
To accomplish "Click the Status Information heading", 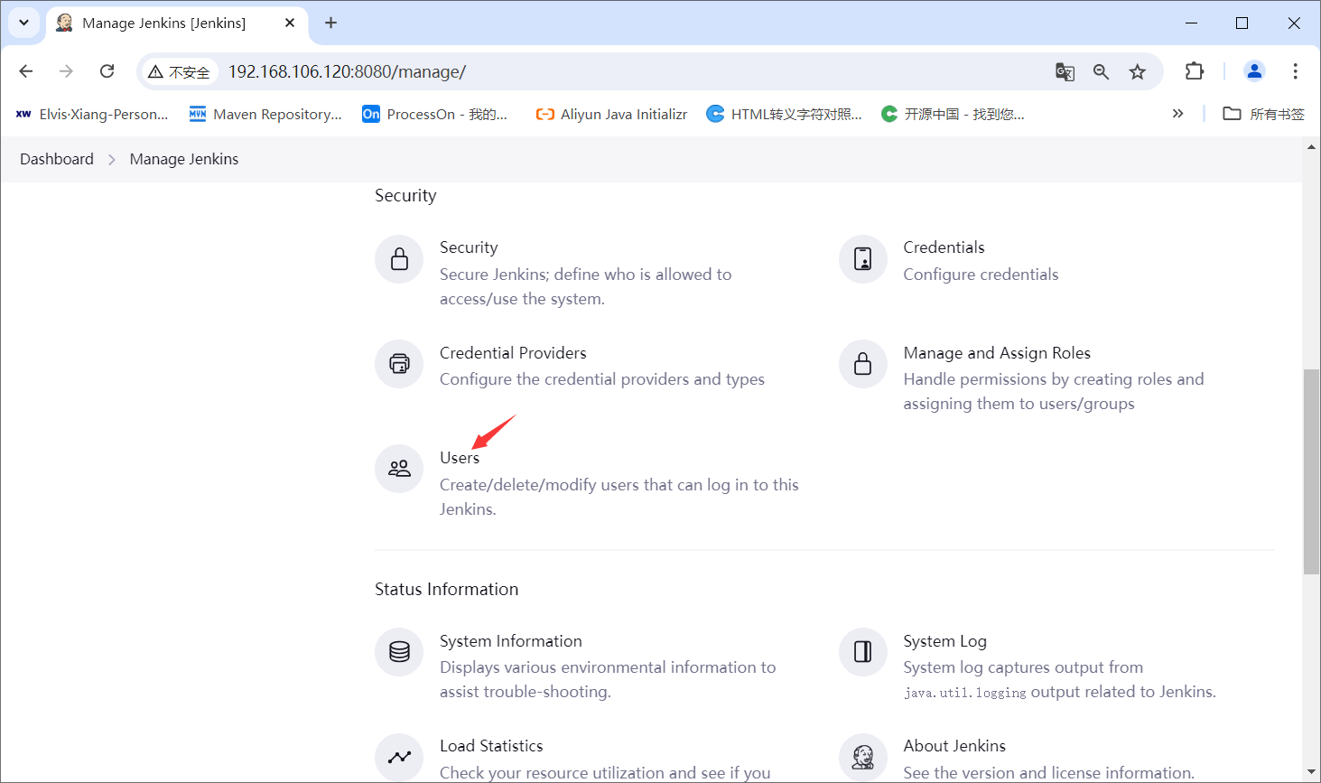I will point(447,589).
